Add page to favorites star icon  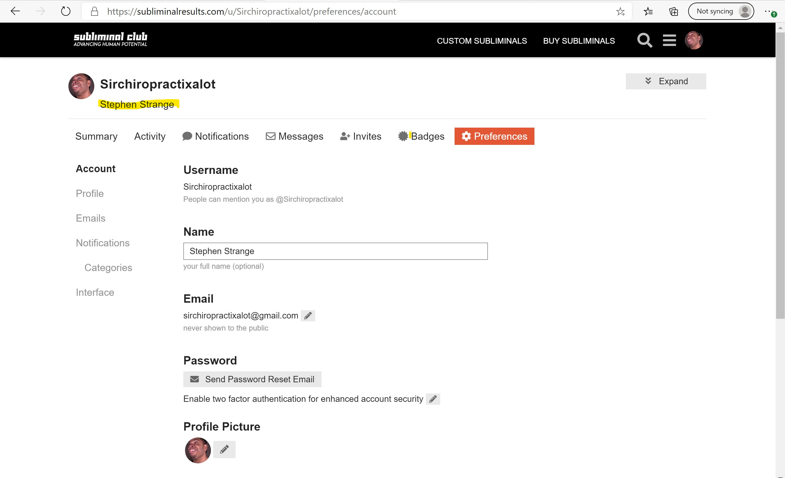point(620,11)
